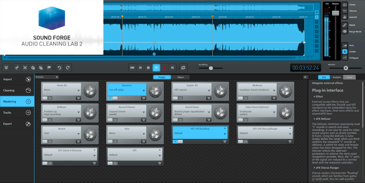Click the Reverb amount knob

coord(90,135)
